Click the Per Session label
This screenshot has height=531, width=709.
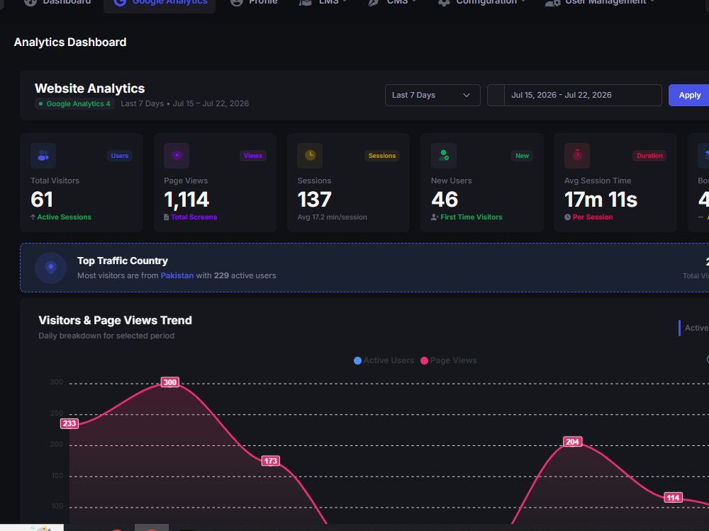[592, 217]
